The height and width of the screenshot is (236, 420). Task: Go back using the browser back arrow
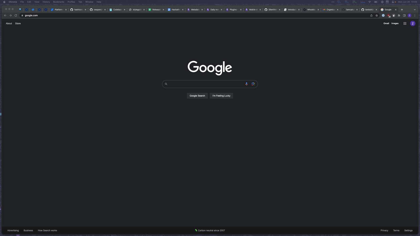click(5, 15)
